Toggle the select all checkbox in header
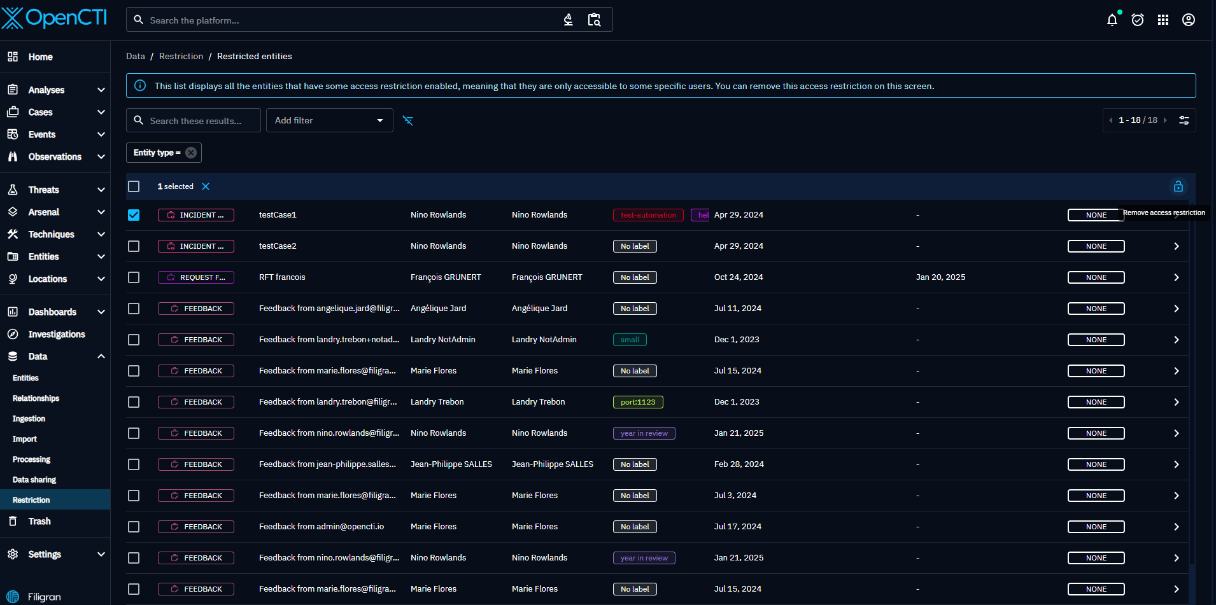The height and width of the screenshot is (605, 1216). pyautogui.click(x=134, y=186)
